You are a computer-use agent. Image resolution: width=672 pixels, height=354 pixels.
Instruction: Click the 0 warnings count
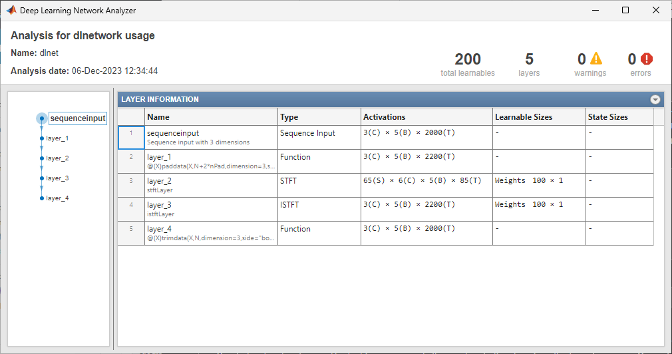[x=582, y=59]
